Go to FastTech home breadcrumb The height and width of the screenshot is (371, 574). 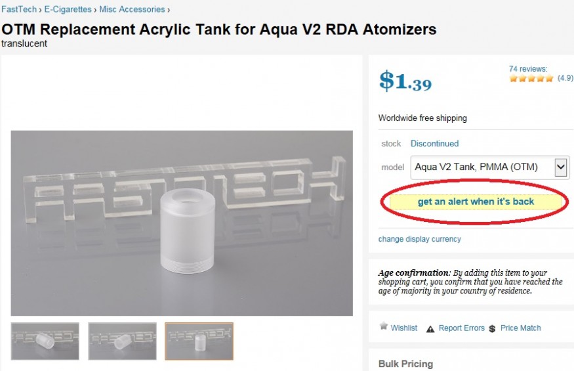[x=19, y=10]
